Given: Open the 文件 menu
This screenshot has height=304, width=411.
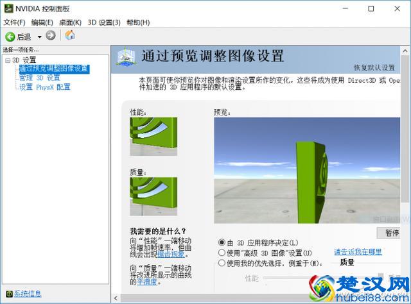Looking at the screenshot, I should tap(14, 22).
